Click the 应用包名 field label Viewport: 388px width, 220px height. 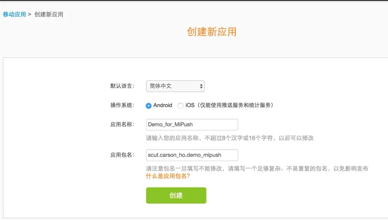(x=122, y=155)
